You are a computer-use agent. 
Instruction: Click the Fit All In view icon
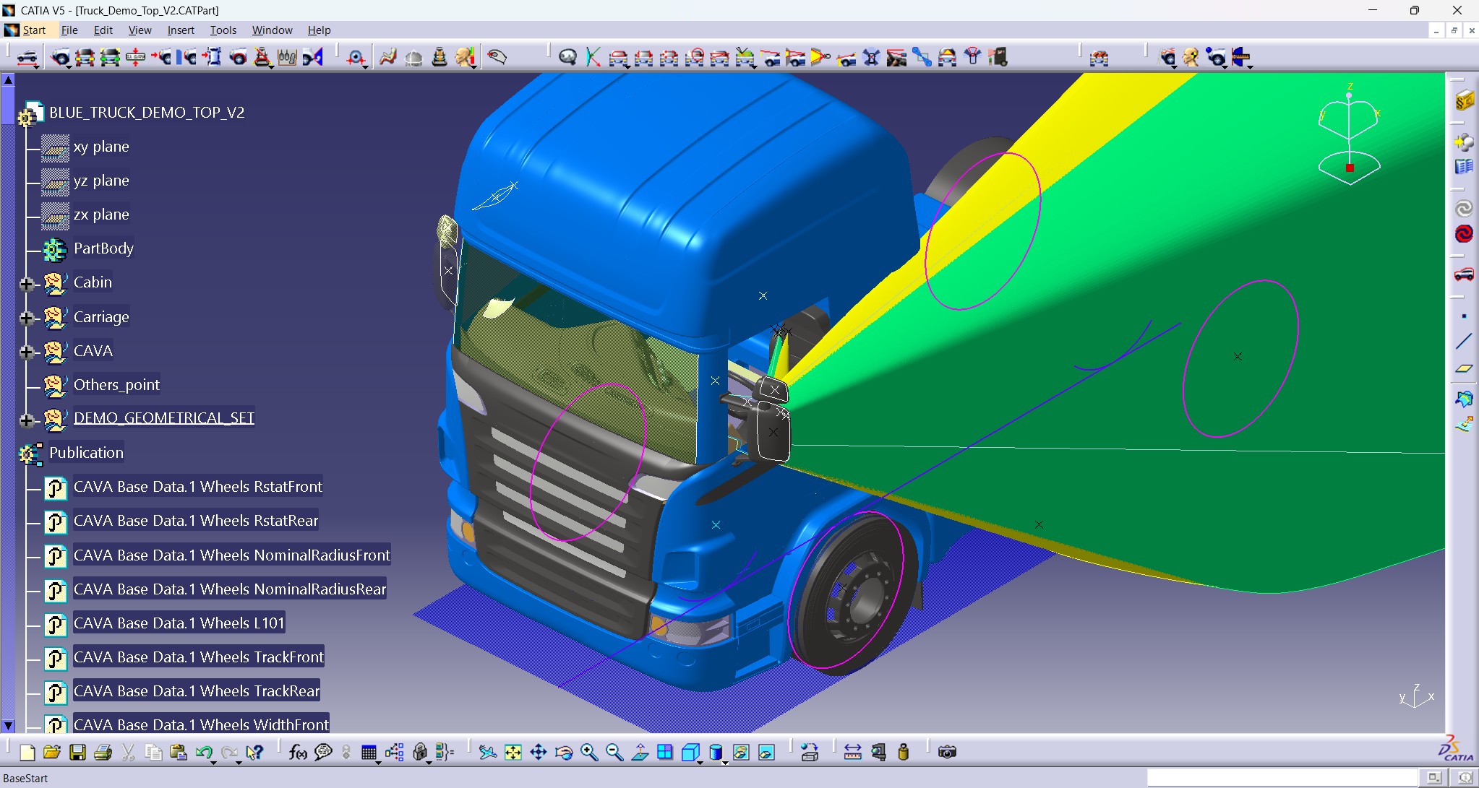point(513,753)
